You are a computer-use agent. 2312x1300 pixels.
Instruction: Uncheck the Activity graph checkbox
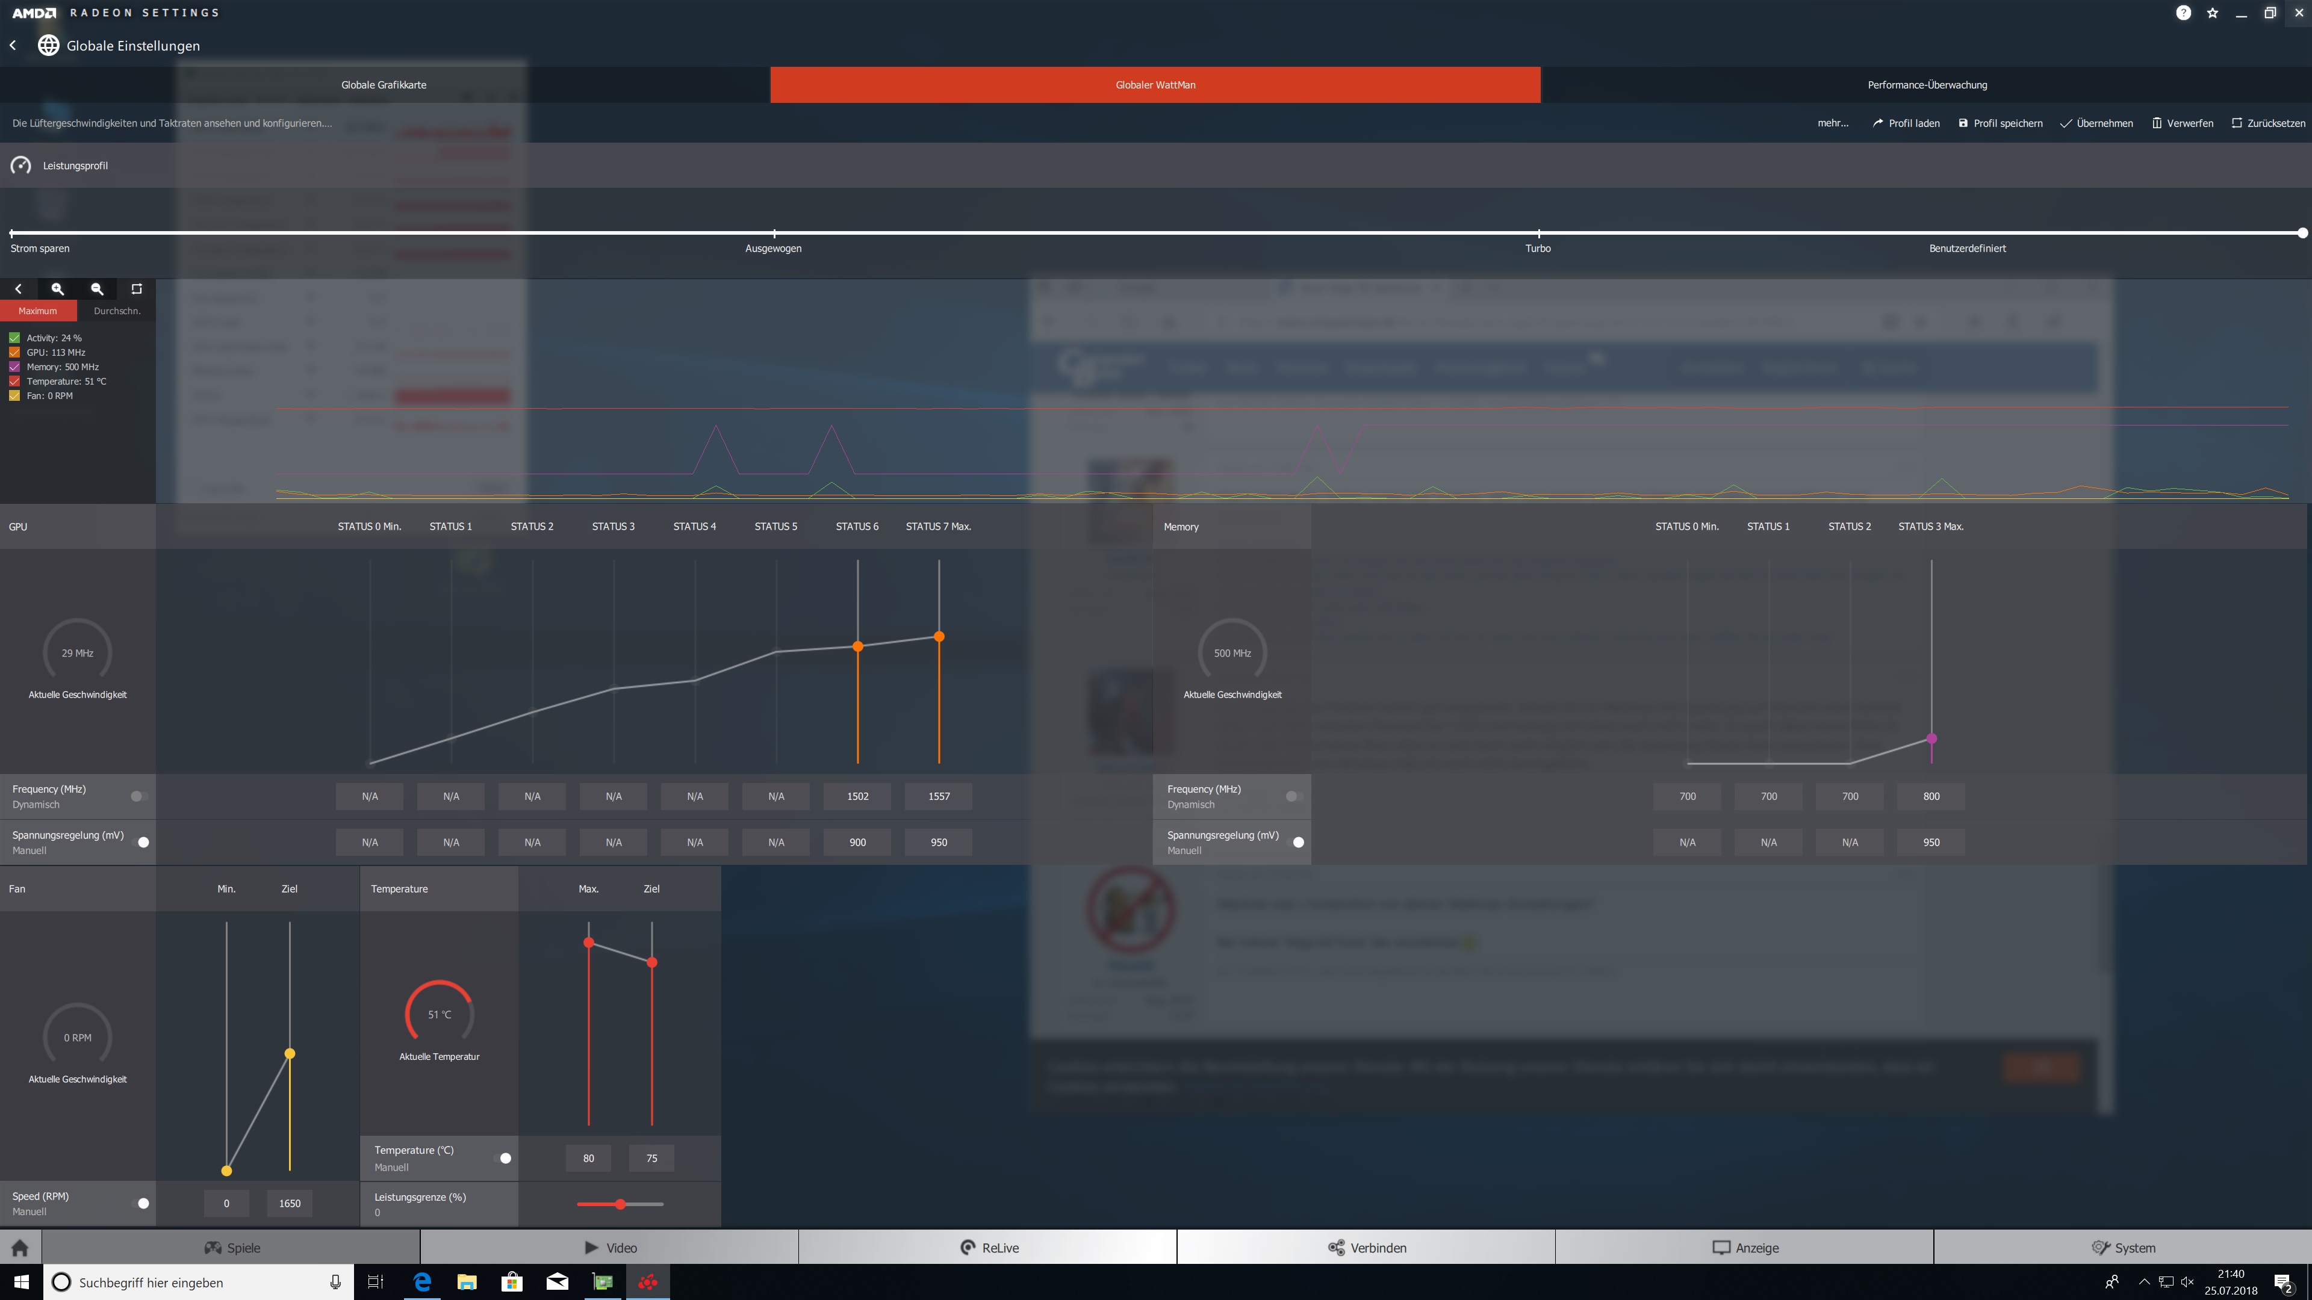point(14,338)
